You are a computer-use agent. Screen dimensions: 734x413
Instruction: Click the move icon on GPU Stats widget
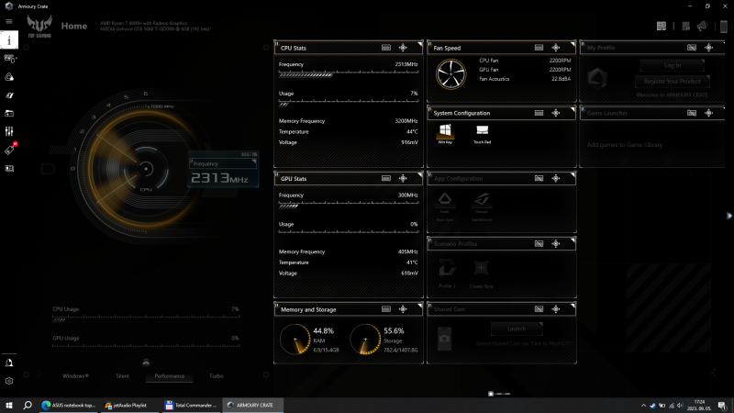click(x=403, y=178)
